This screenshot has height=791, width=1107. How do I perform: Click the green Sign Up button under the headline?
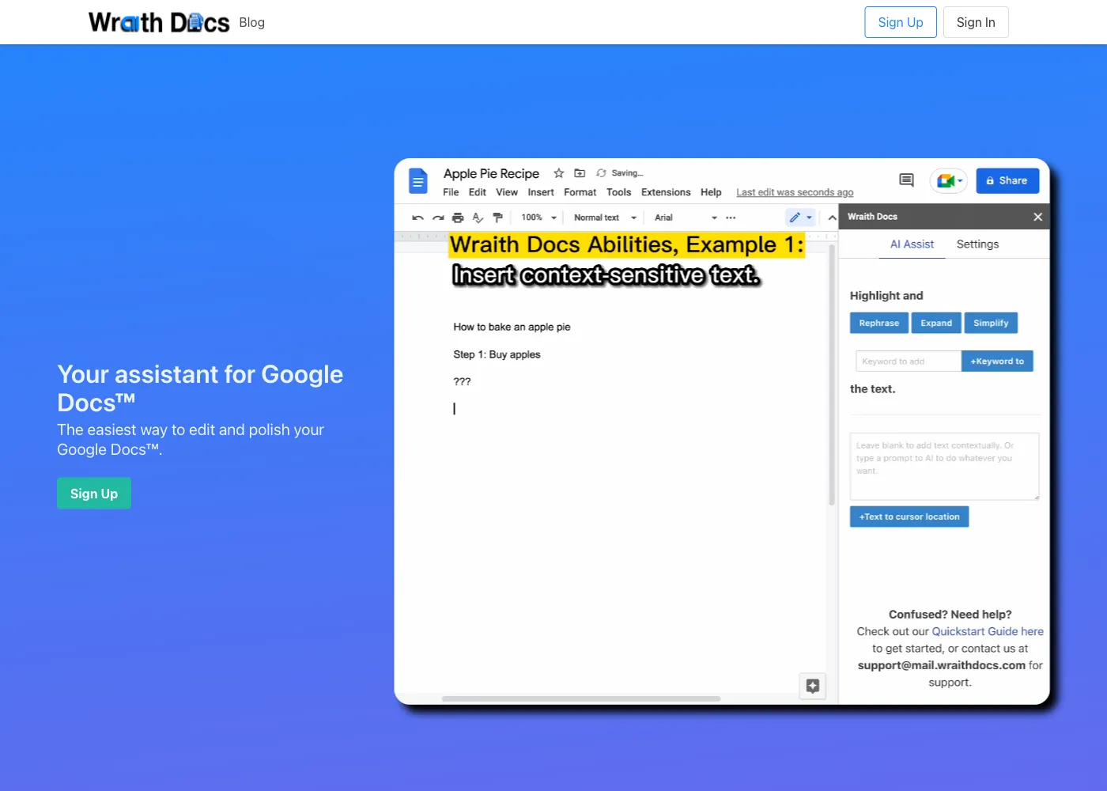pyautogui.click(x=94, y=494)
